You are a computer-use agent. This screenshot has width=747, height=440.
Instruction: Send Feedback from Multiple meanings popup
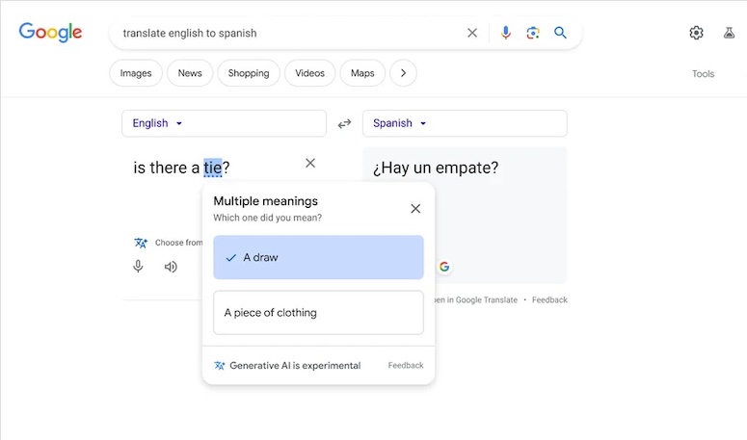pyautogui.click(x=406, y=365)
